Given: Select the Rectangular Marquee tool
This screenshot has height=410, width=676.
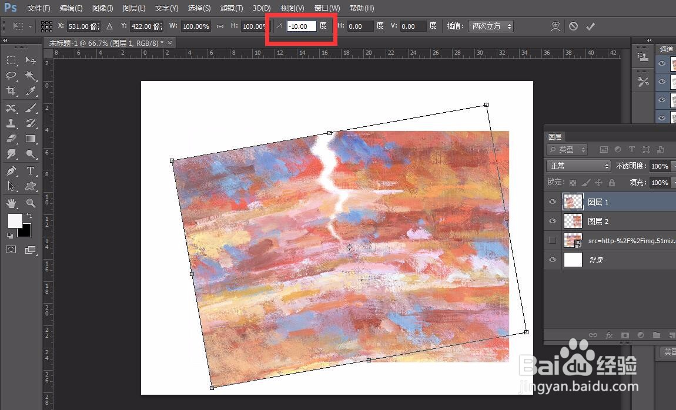Looking at the screenshot, I should (x=11, y=61).
